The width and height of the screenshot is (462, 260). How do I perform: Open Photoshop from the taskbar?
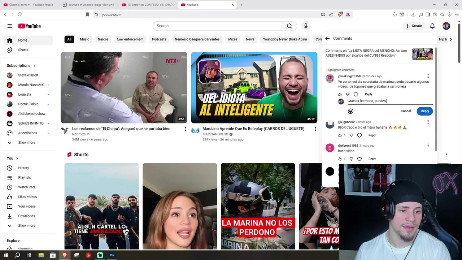coord(112,255)
